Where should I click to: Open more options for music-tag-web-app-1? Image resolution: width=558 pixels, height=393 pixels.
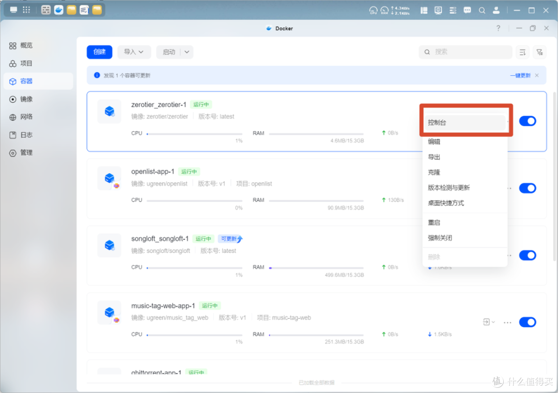(x=507, y=323)
